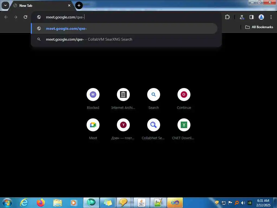Launch Firefox from the taskbar
277x208 pixels.
click(x=41, y=203)
